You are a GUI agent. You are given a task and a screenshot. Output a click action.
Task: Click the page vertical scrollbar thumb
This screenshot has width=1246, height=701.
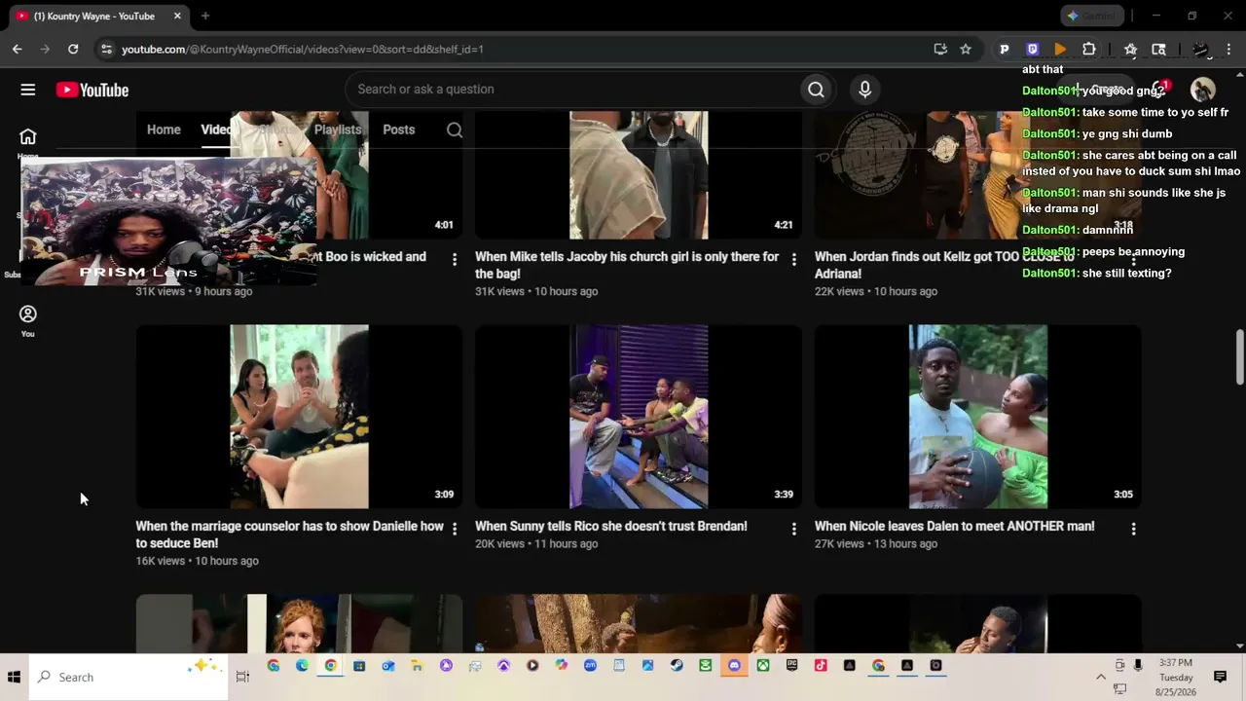tap(1239, 357)
